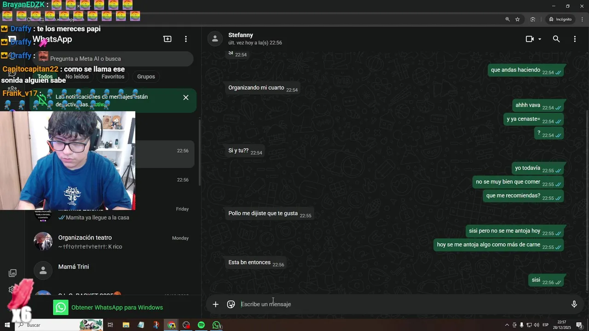Open the emoji and sticker picker

click(231, 304)
